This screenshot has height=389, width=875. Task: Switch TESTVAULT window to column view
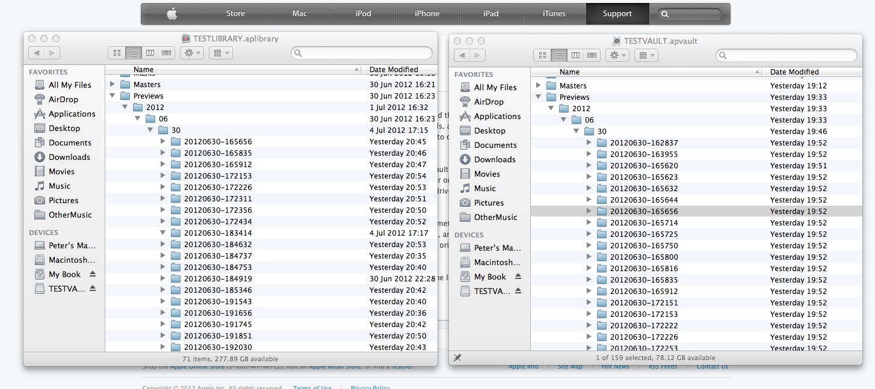pos(576,55)
